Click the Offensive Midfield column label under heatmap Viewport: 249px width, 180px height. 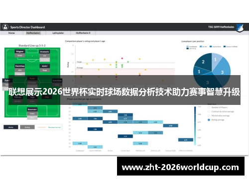tap(186, 151)
